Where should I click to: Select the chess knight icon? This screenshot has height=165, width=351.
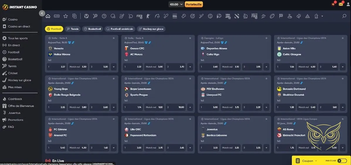coord(316,16)
